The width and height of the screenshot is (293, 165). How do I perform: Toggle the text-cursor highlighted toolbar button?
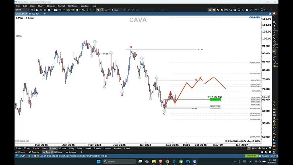coord(102,10)
